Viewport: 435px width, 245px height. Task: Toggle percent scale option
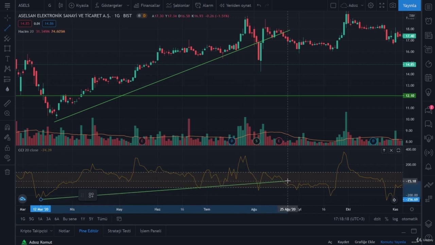[x=386, y=219]
